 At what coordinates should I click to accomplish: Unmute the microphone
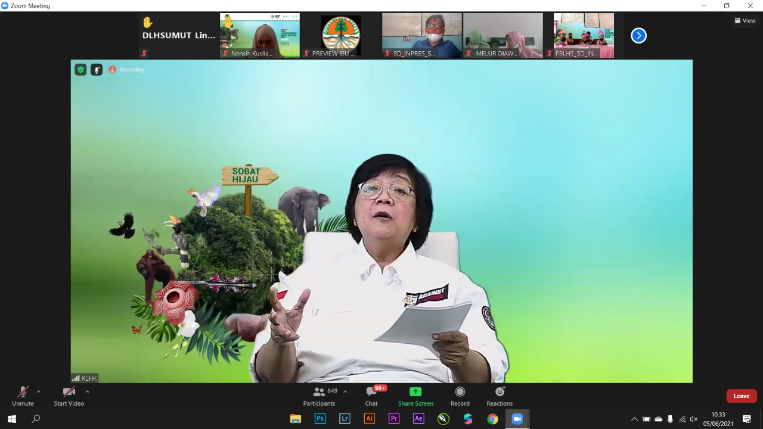click(x=23, y=396)
